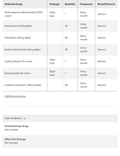Collapse the Part B Drugs chevron
This screenshot has width=120, height=156.
25,118
